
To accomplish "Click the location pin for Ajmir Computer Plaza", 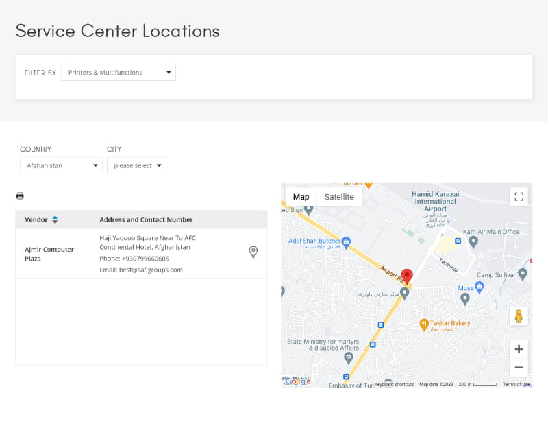I will click(253, 252).
